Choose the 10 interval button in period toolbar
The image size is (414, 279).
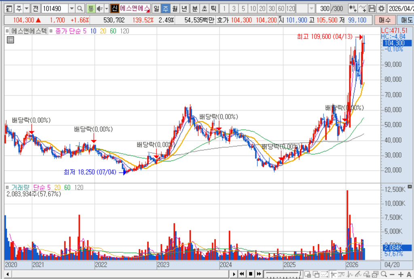(x=253, y=9)
